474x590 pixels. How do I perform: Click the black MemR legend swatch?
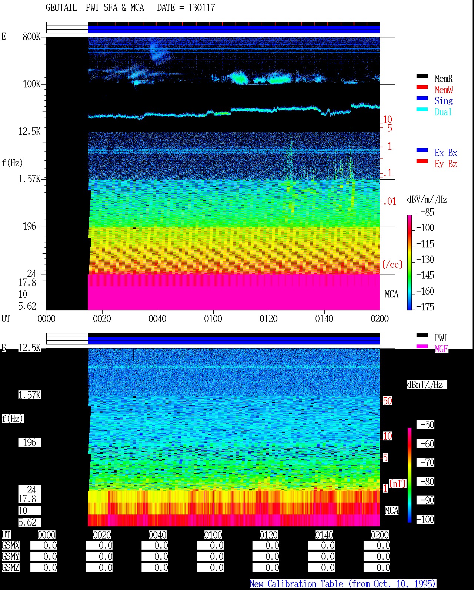(x=422, y=76)
